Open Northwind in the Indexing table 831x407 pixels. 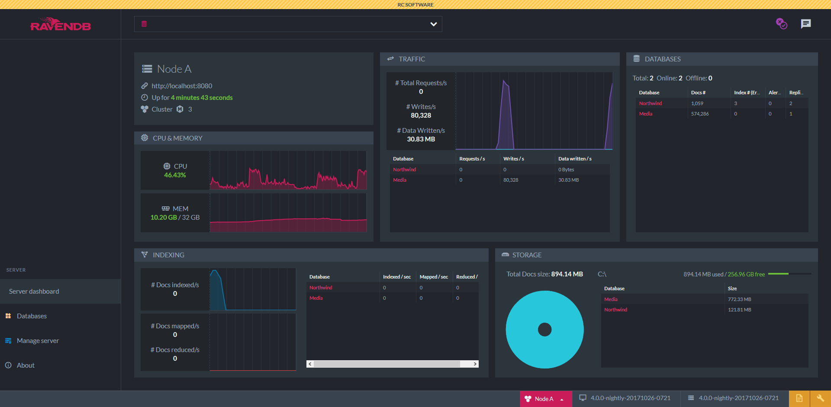(321, 288)
